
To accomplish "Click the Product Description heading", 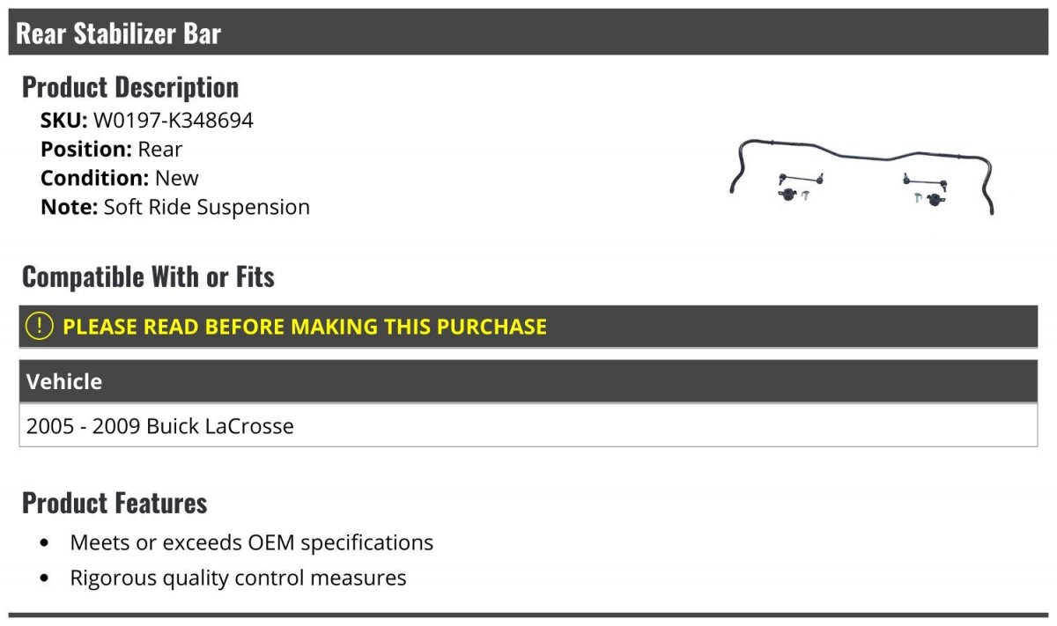I will point(130,87).
